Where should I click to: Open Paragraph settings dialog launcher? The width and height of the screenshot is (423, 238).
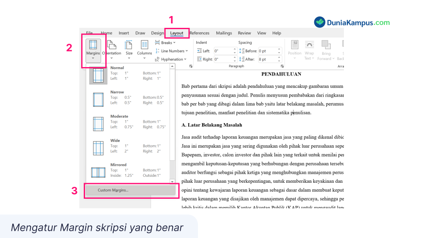pyautogui.click(x=282, y=66)
